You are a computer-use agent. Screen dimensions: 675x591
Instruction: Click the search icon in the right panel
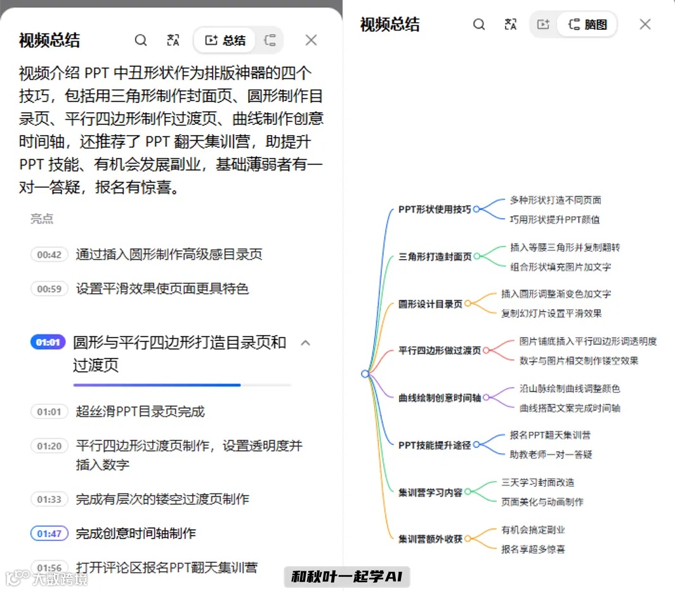tap(479, 24)
